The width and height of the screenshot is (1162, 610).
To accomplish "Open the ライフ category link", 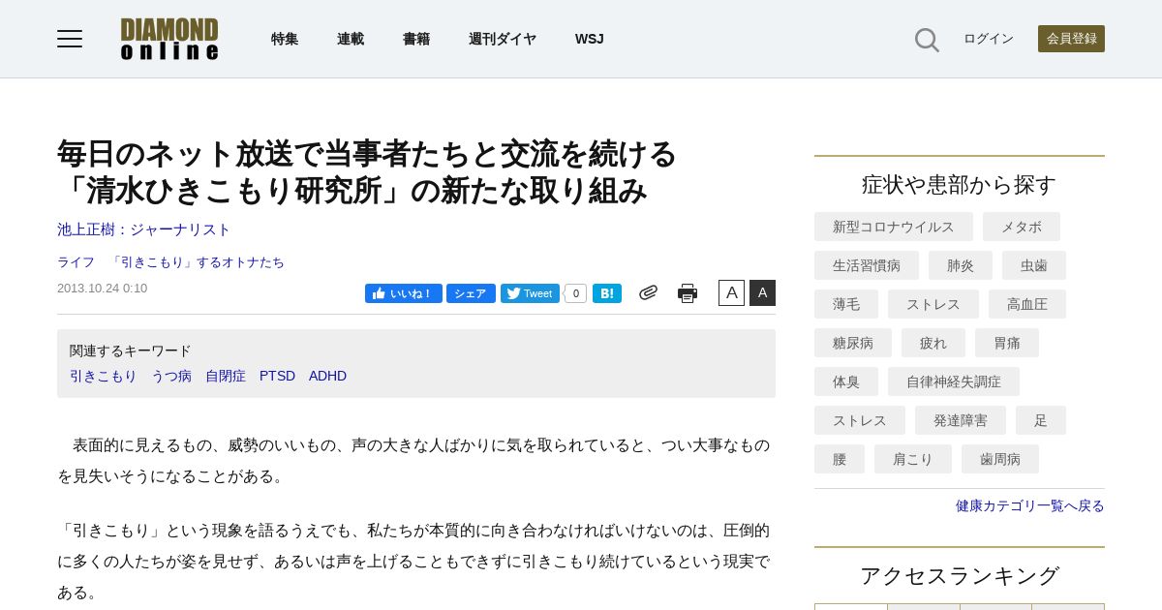I will pyautogui.click(x=76, y=262).
